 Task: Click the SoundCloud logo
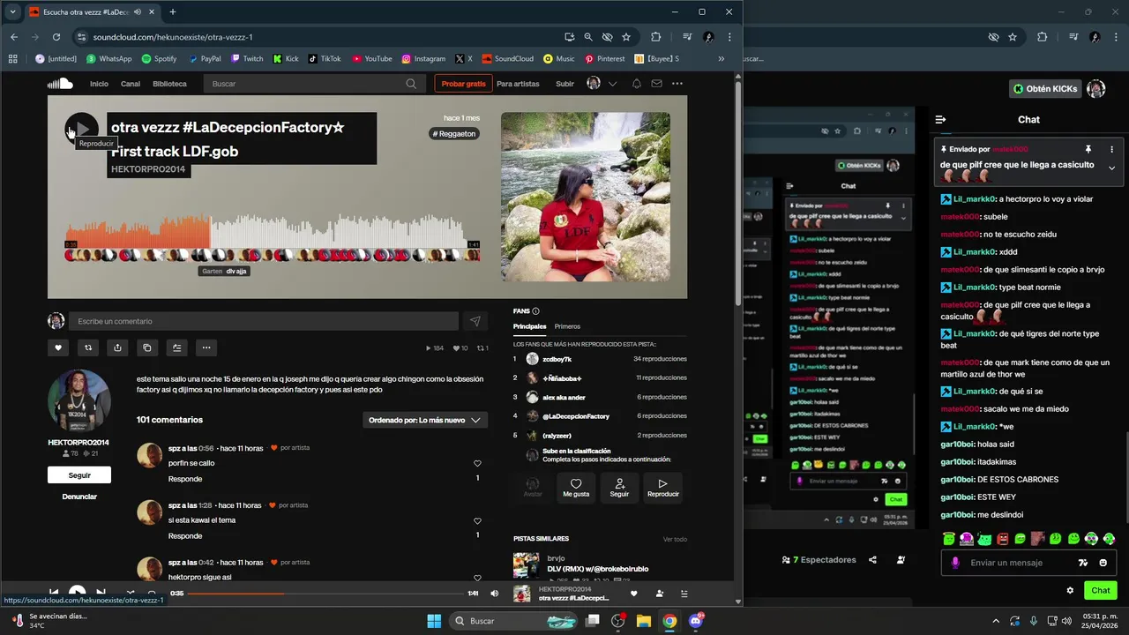pyautogui.click(x=60, y=84)
